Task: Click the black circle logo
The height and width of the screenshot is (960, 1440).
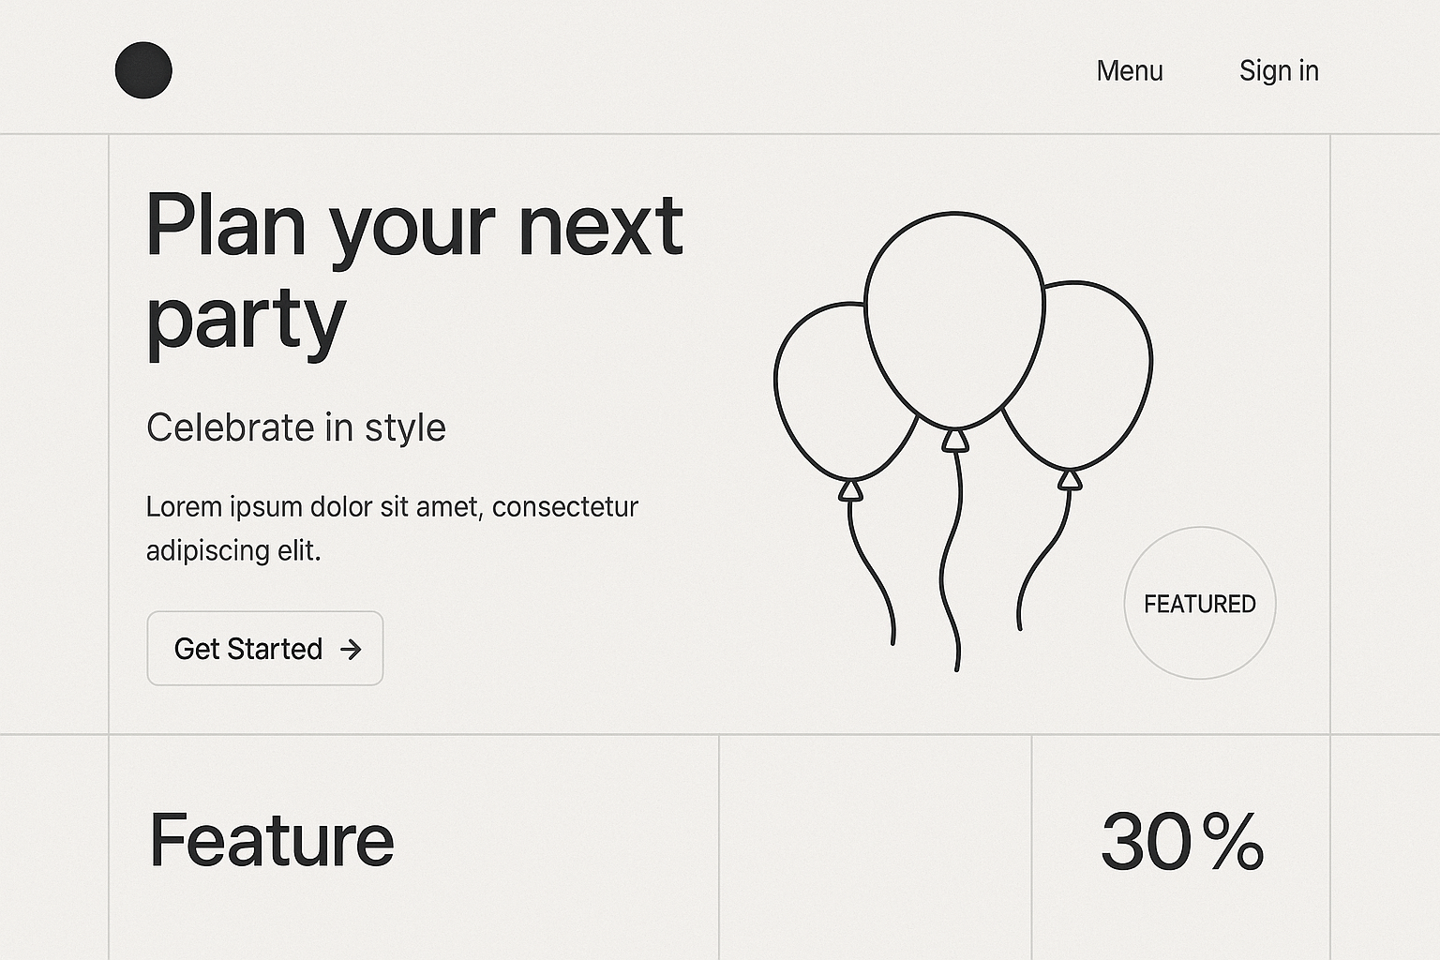Action: [143, 70]
